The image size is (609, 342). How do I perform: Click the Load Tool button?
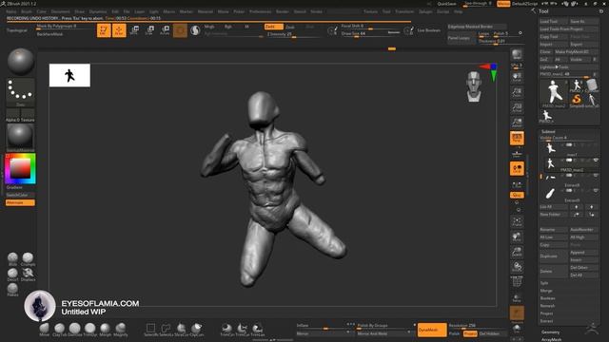click(553, 21)
